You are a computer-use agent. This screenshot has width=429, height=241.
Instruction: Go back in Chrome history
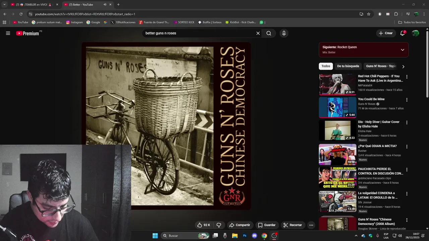click(x=5, y=14)
